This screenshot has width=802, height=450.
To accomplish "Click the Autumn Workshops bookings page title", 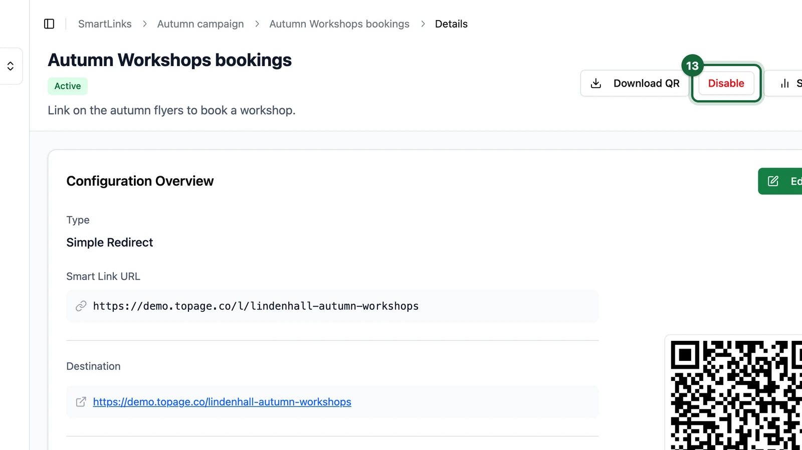I will (169, 60).
